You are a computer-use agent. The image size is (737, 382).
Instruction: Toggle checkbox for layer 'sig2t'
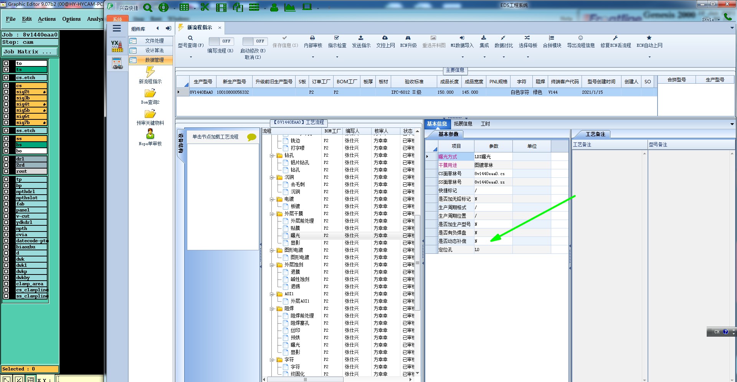pyautogui.click(x=6, y=92)
